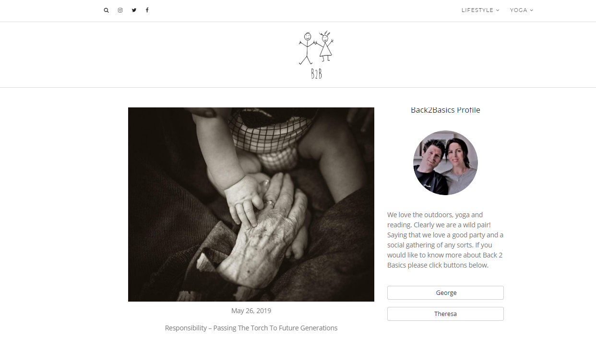Screen dimensions: 596x339
Task: Visit the Instagram profile icon
Action: (120, 10)
